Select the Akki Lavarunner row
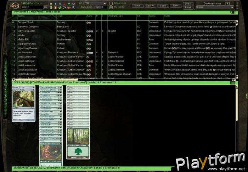The height and width of the screenshot is (172, 248). tap(124, 65)
